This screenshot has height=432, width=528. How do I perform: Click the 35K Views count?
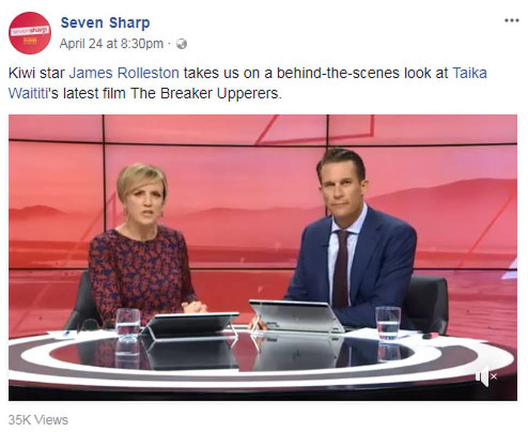click(38, 420)
